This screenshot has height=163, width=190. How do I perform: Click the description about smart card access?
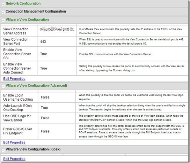pyautogui.click(x=131, y=131)
